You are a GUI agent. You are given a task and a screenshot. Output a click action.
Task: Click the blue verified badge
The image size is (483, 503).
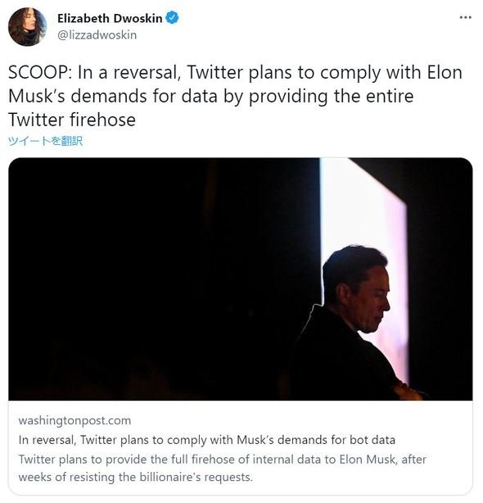pos(172,18)
